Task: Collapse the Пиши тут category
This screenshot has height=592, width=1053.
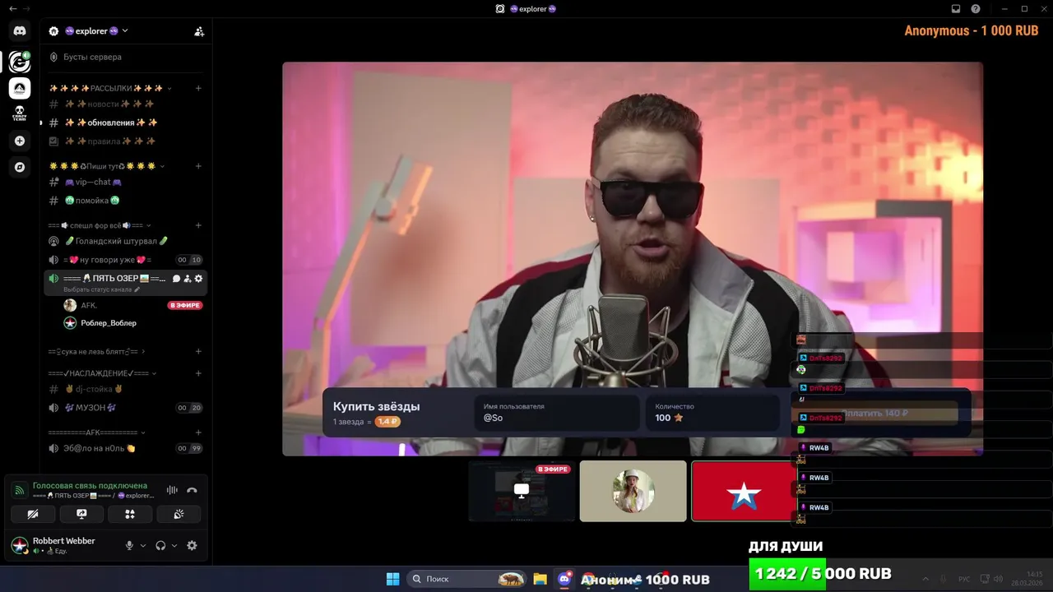Action: tap(162, 166)
